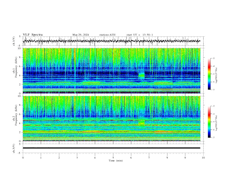Image resolution: width=229 pixels, height=177 pixels.
Task: Click the "start UT = 13:50: 1" label
Action: click(x=140, y=35)
